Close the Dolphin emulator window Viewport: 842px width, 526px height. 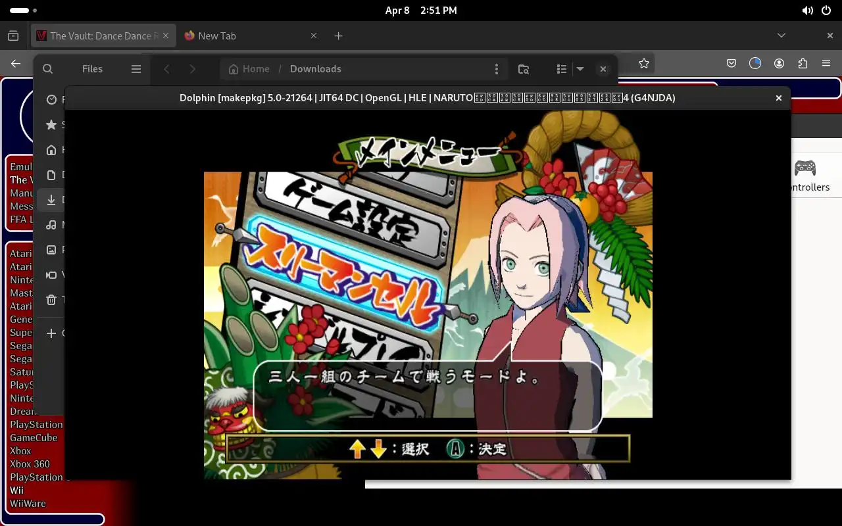click(779, 98)
